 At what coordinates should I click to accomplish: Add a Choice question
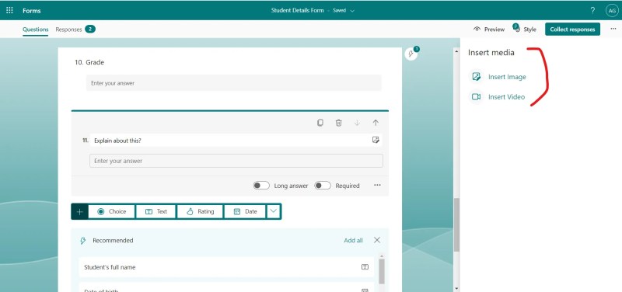pyautogui.click(x=111, y=211)
